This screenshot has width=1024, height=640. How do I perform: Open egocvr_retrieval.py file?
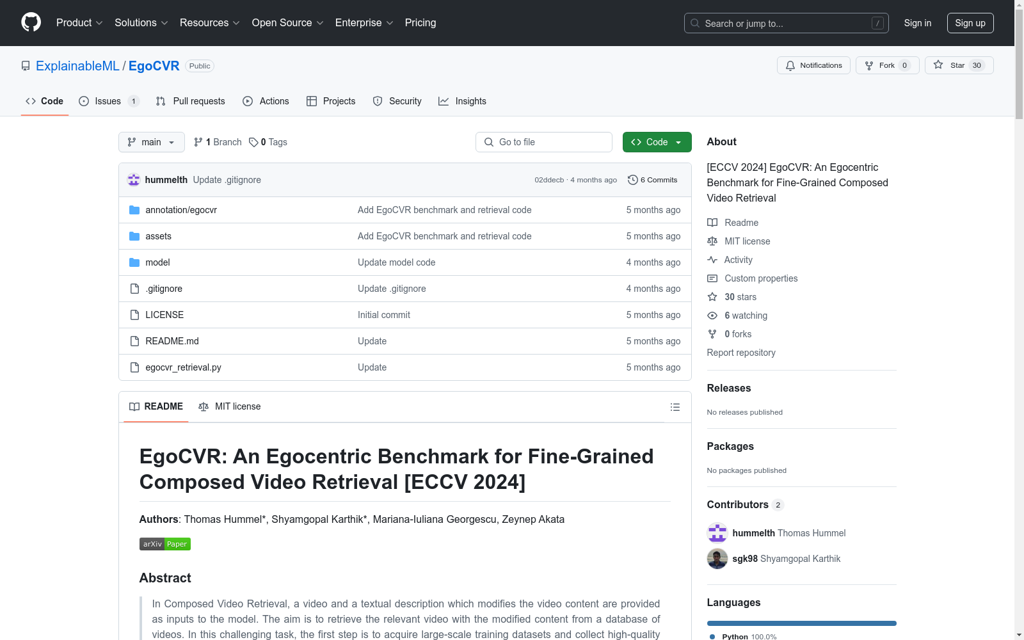point(183,367)
